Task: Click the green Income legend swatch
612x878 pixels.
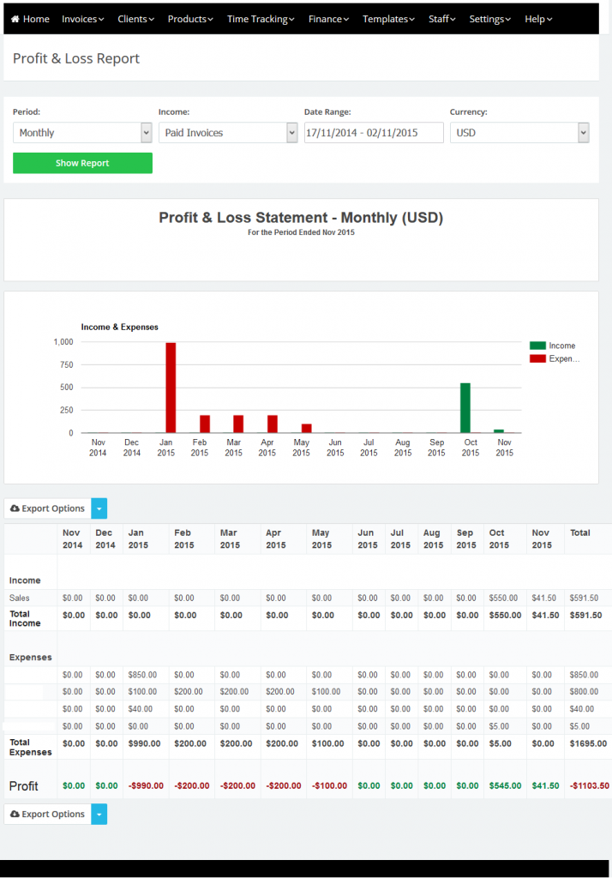Action: (x=537, y=346)
